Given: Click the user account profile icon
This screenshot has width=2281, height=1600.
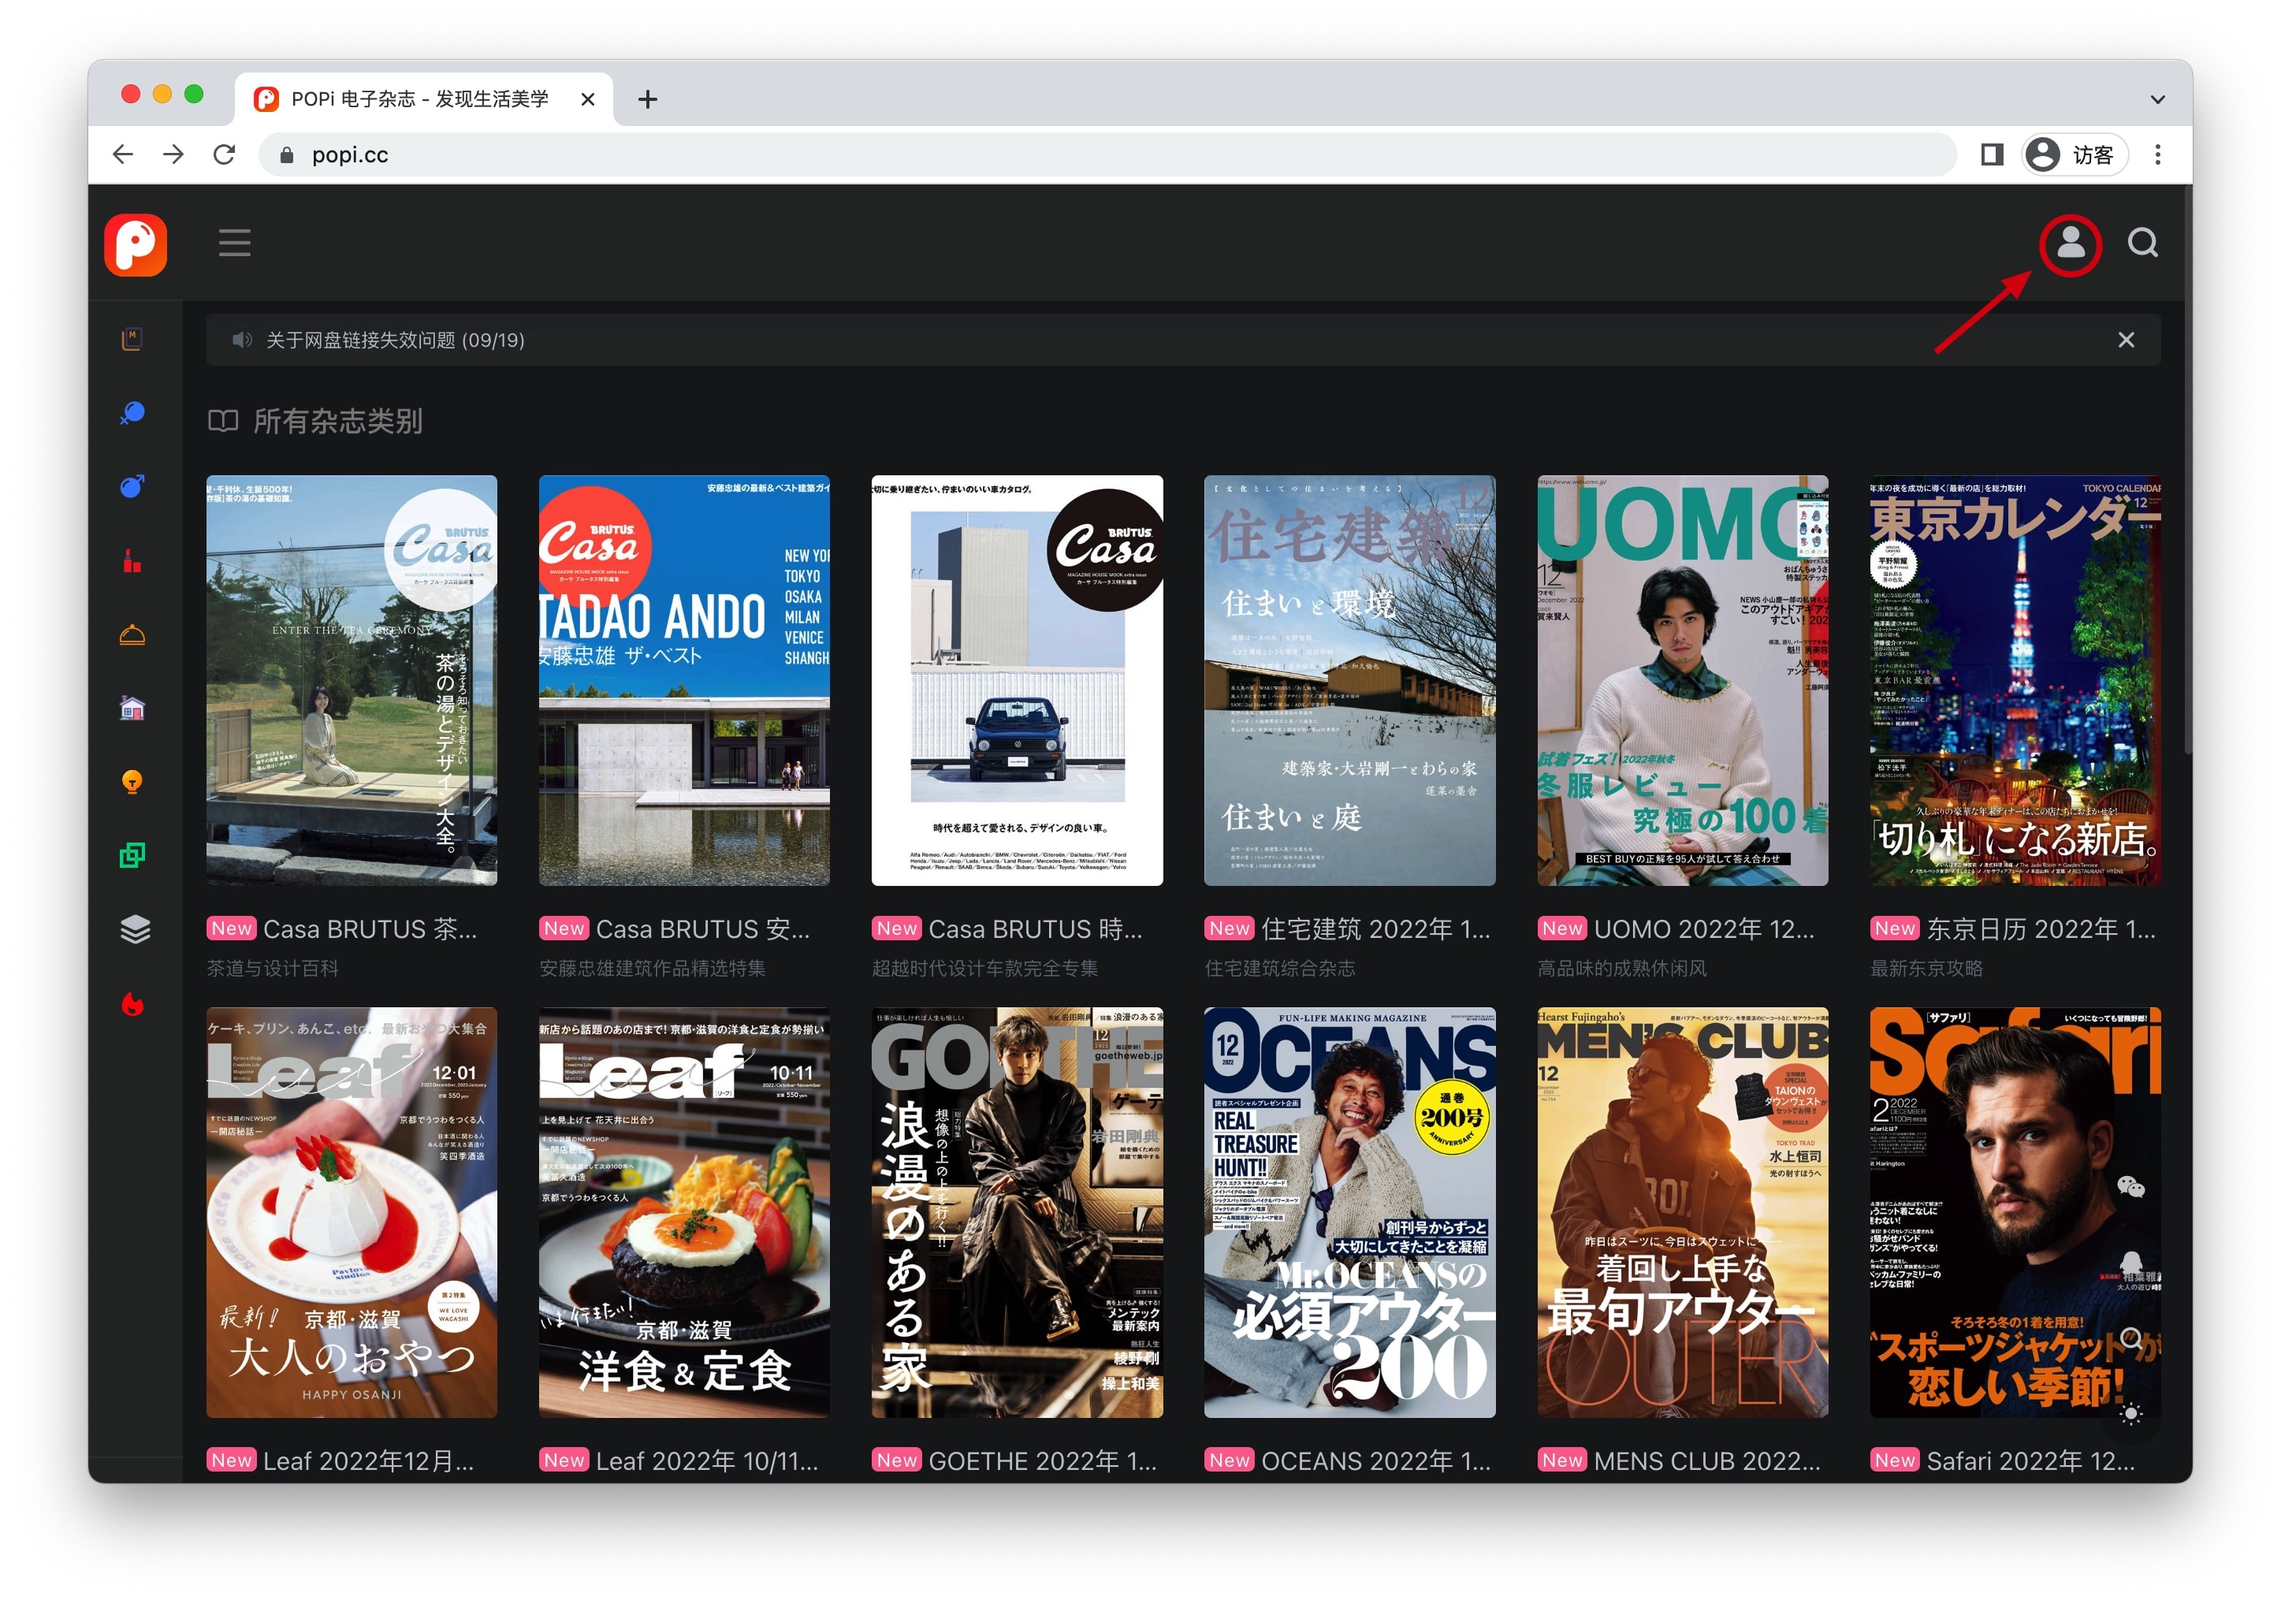Looking at the screenshot, I should pos(2070,244).
